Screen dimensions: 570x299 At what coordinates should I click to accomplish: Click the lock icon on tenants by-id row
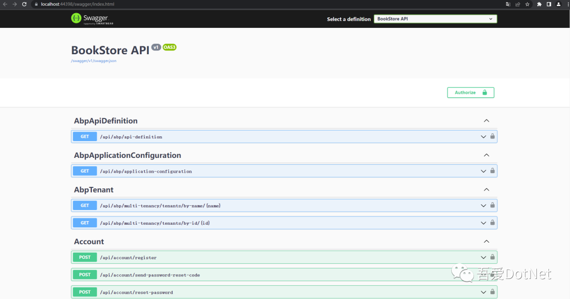[x=492, y=223]
